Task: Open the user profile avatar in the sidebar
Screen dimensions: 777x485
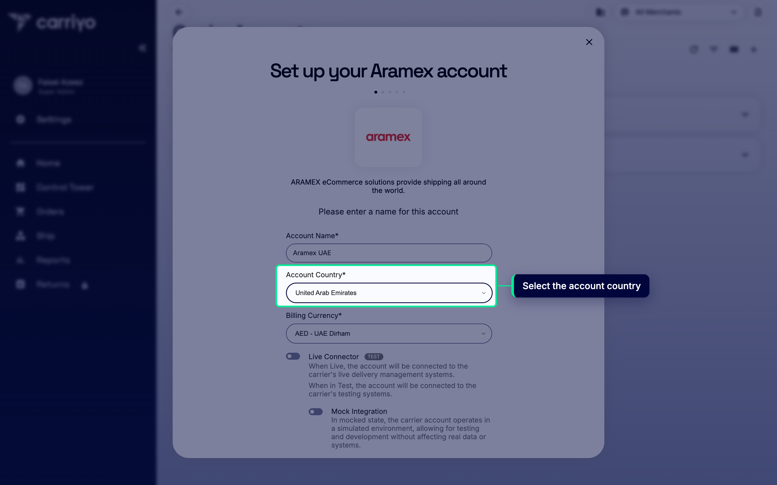Action: (23, 86)
